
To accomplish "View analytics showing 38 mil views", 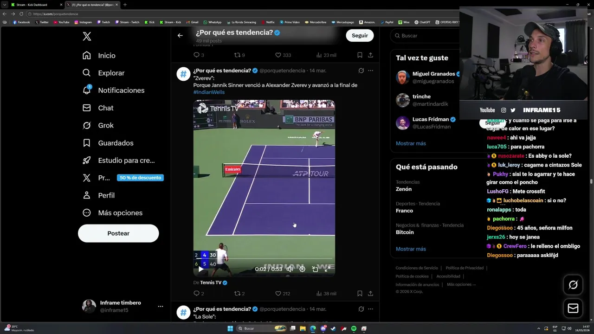I will coord(326,294).
